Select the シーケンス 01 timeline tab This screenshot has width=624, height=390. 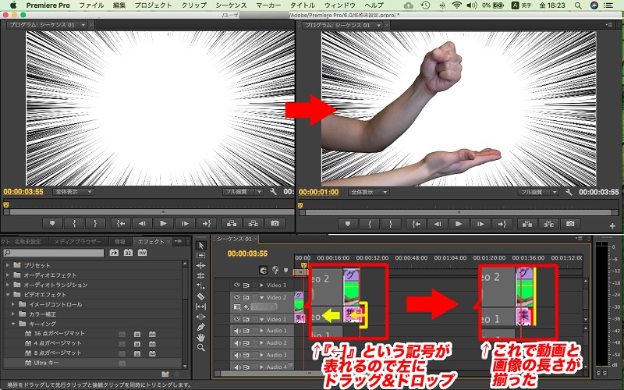tap(235, 239)
